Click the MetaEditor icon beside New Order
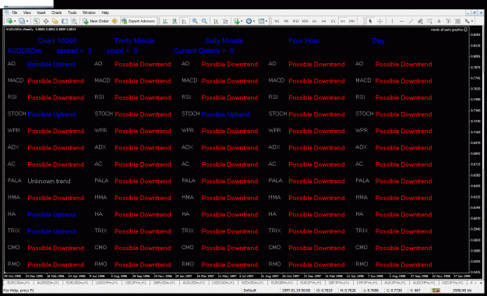 [x=115, y=21]
